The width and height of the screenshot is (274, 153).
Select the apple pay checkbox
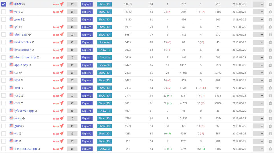coord(4,65)
